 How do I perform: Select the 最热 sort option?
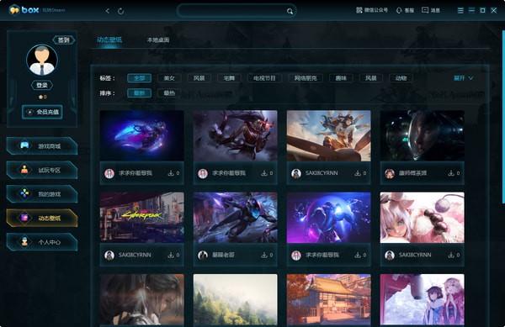(169, 93)
